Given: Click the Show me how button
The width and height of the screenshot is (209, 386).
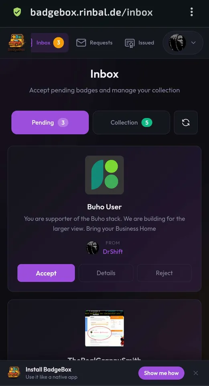Looking at the screenshot, I should pyautogui.click(x=161, y=373).
